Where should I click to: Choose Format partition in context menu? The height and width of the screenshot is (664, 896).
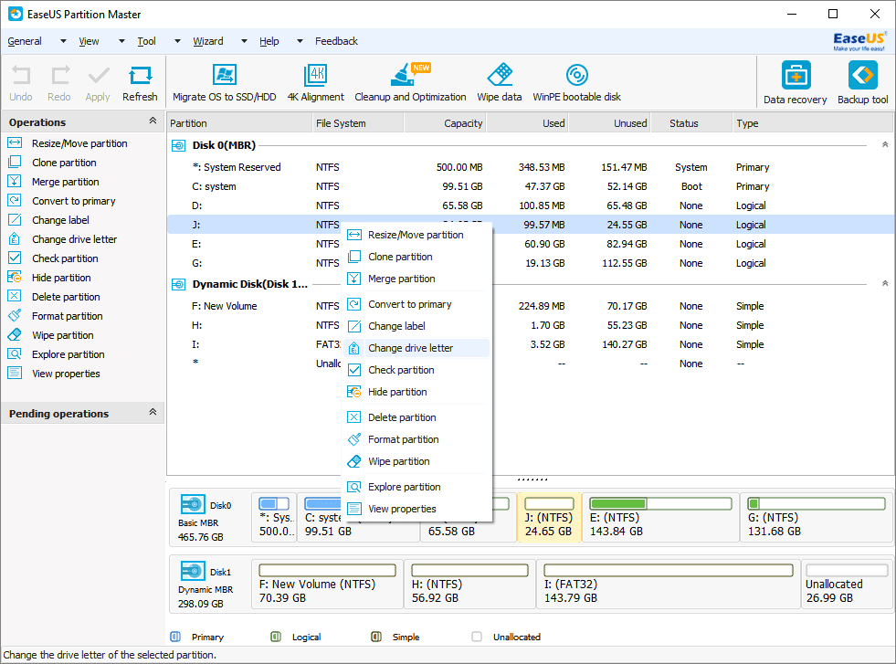tap(416, 439)
